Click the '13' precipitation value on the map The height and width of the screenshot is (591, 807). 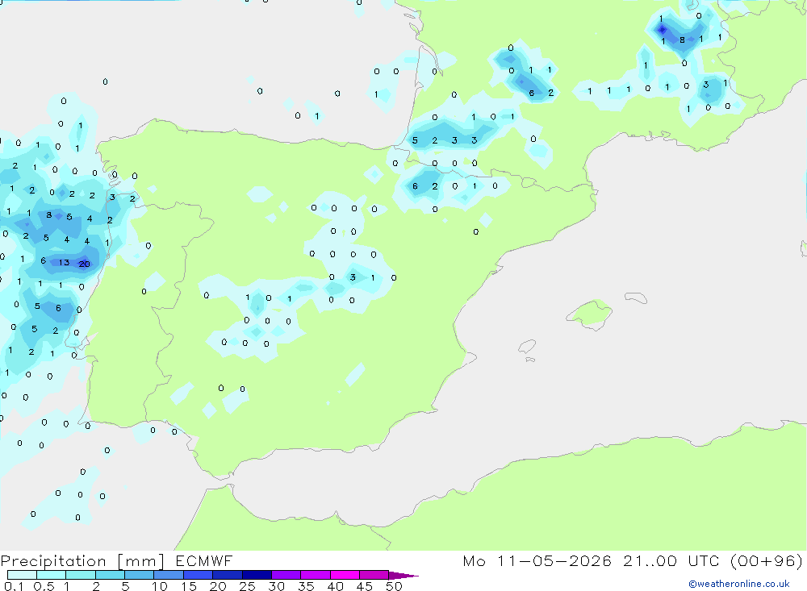(x=64, y=262)
